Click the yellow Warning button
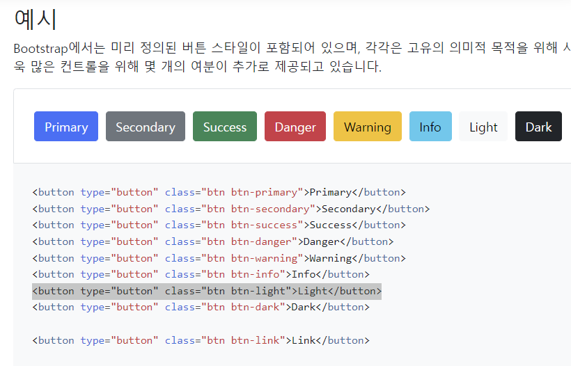Viewport: 571px width, 366px height. pyautogui.click(x=368, y=126)
